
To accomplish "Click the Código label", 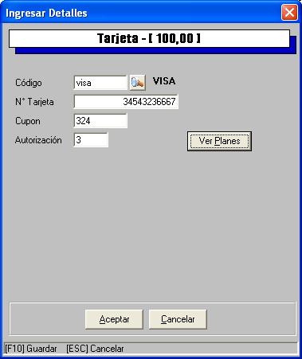I will pos(29,83).
